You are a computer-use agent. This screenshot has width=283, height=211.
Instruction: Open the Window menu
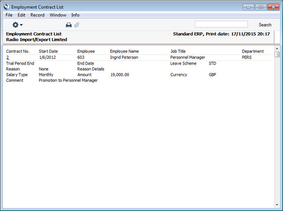pos(58,15)
